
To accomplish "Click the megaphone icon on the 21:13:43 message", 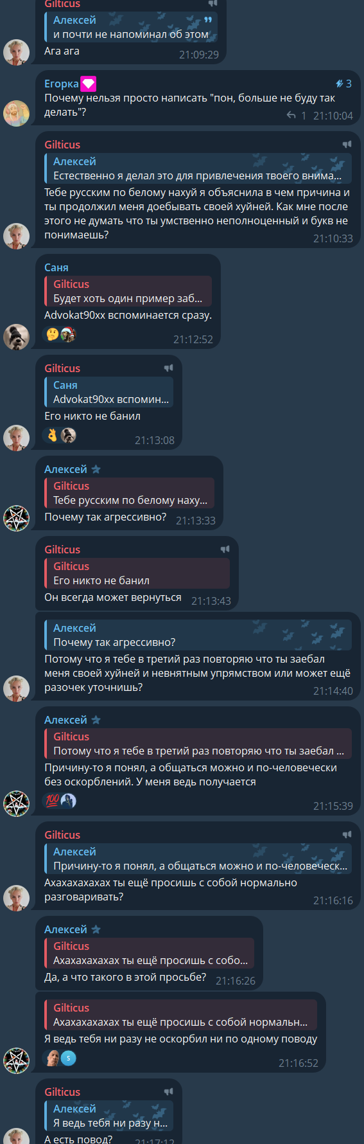I will tap(225, 550).
